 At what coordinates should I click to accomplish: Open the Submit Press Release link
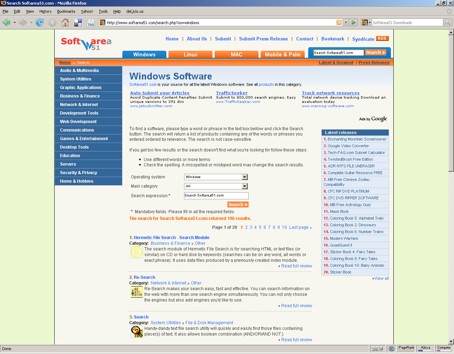[264, 39]
